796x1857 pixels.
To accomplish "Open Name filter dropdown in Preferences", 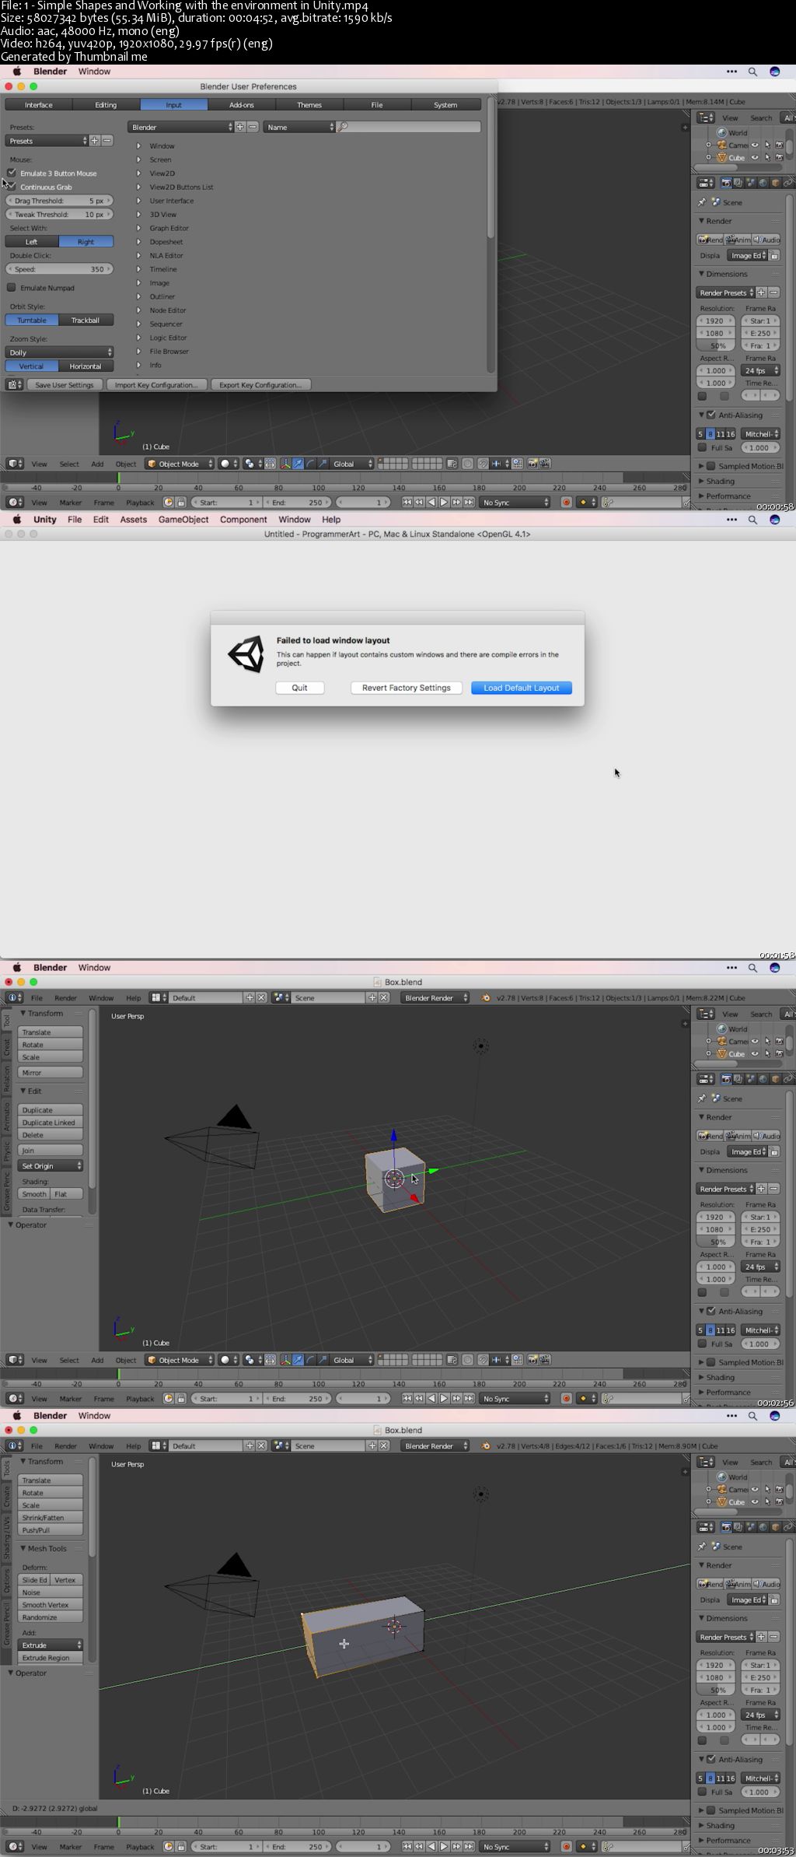I will point(299,127).
